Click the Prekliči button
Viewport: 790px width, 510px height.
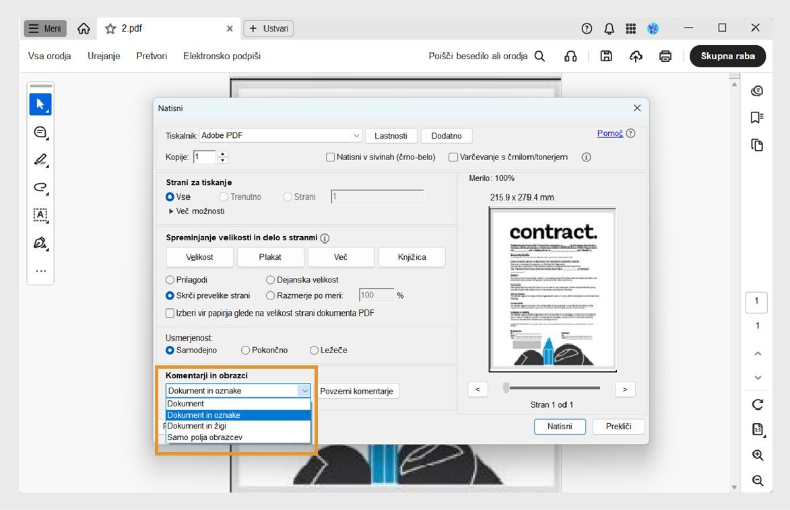618,427
